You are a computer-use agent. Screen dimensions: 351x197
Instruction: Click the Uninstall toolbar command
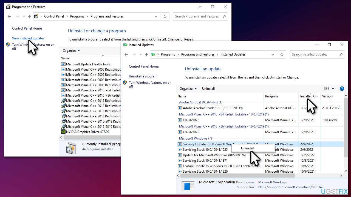tap(208, 88)
